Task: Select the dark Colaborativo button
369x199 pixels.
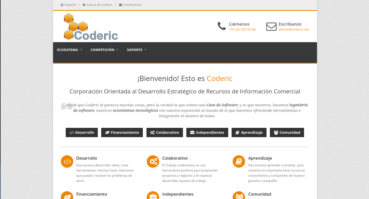Action: 165,132
